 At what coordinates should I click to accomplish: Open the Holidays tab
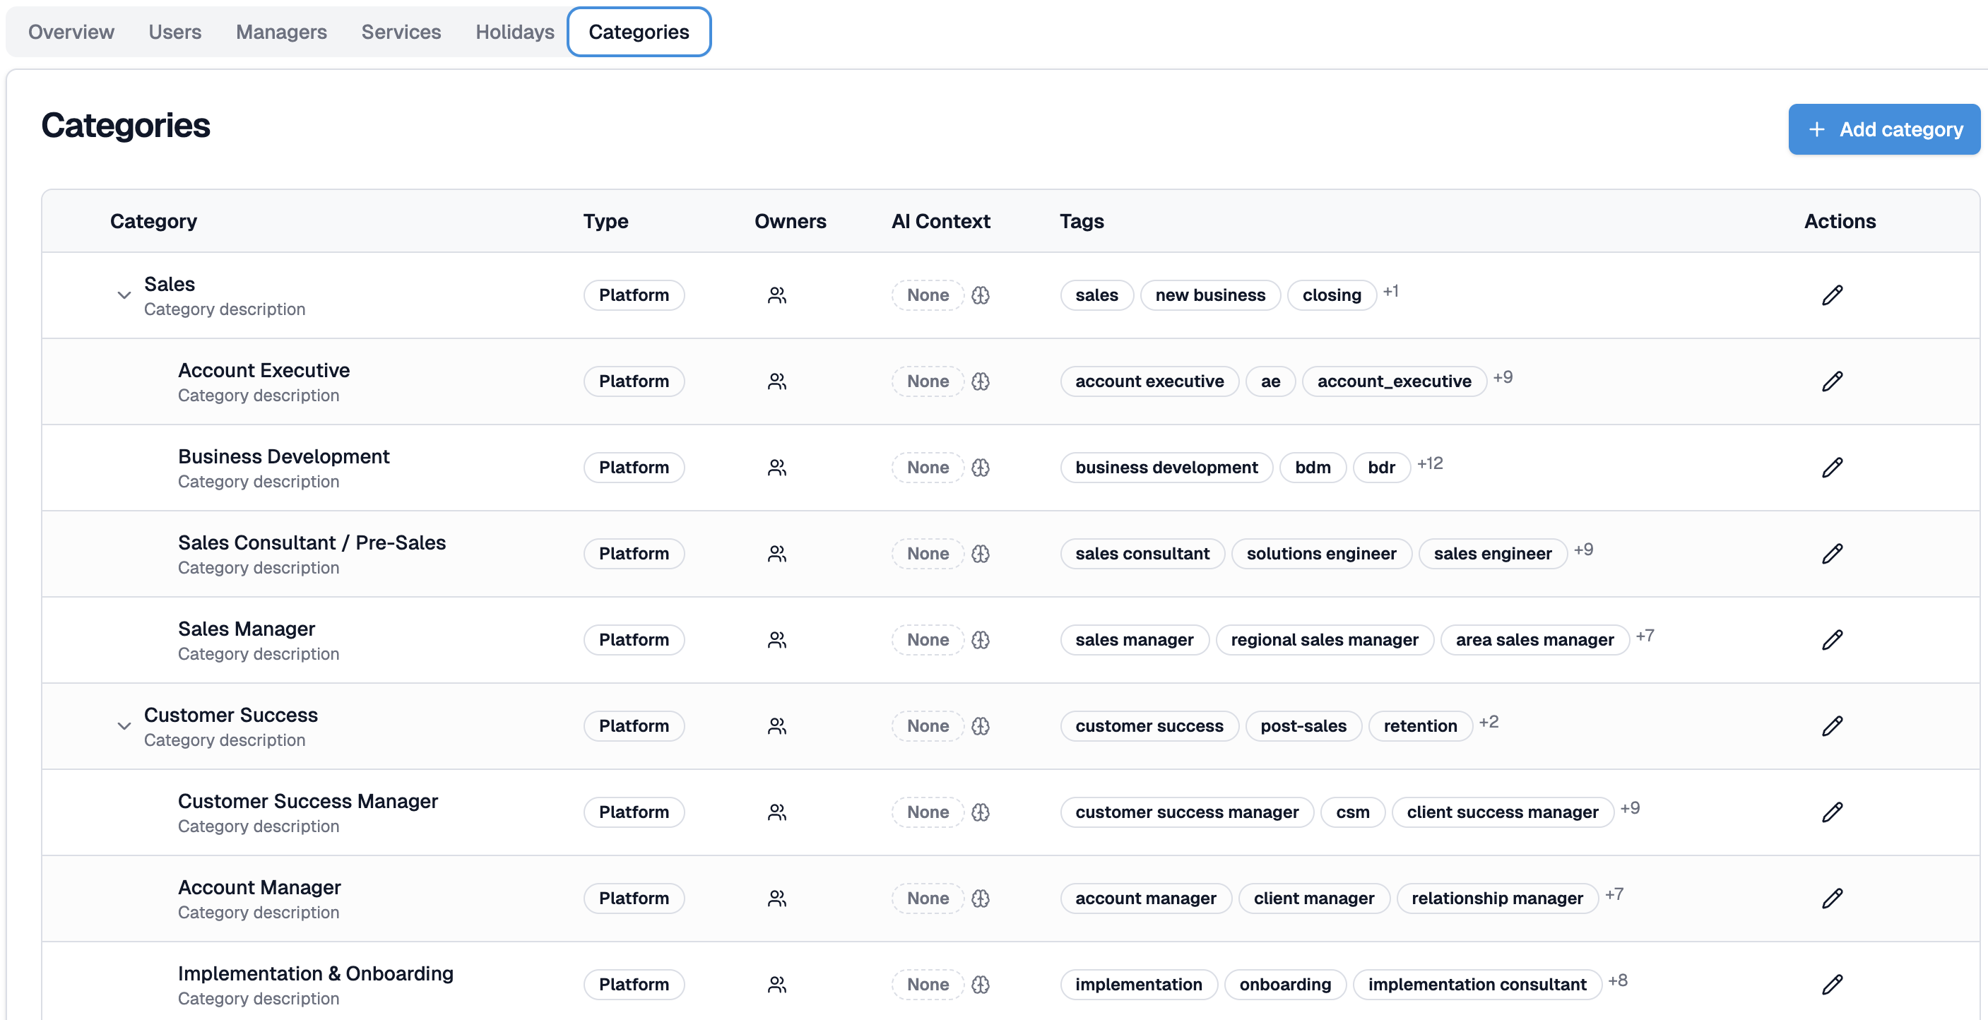(514, 32)
